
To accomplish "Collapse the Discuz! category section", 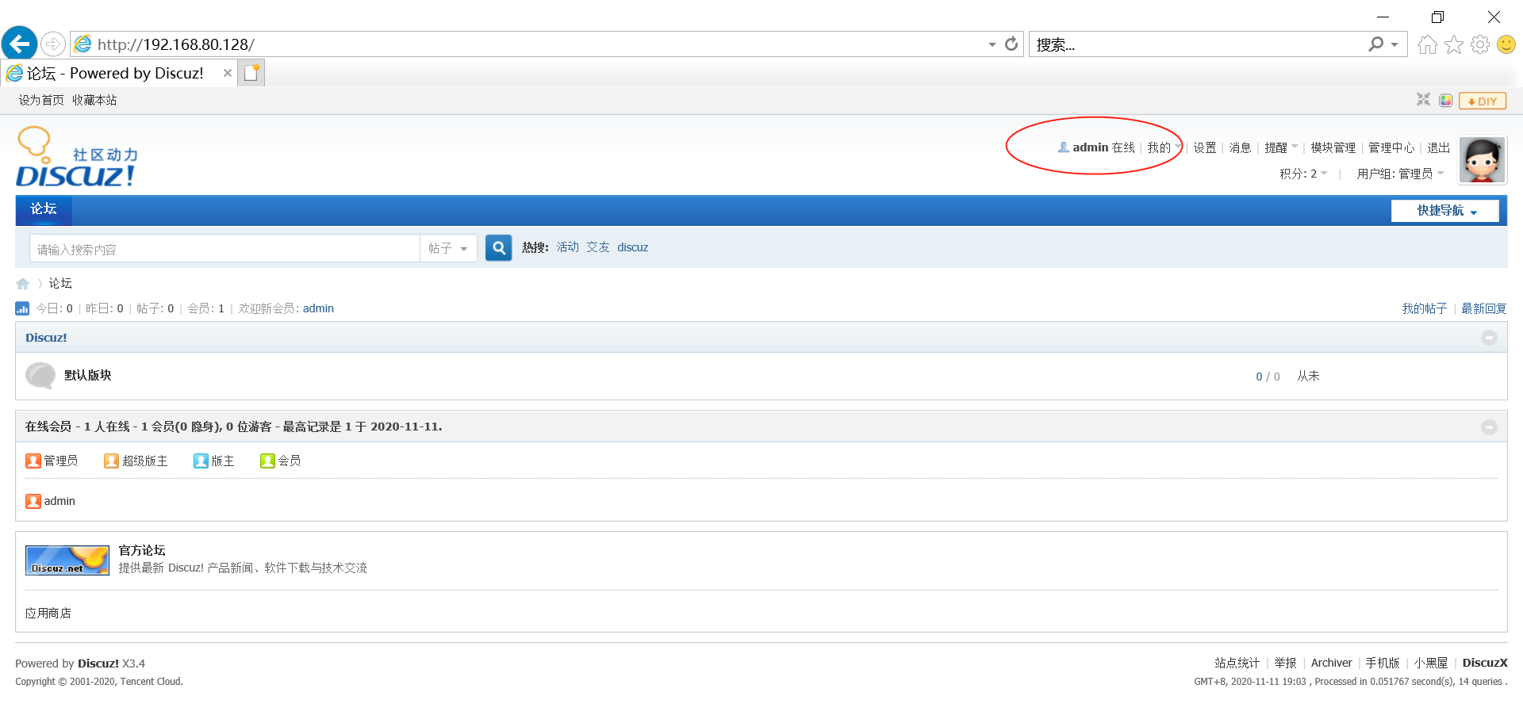I will point(1489,338).
